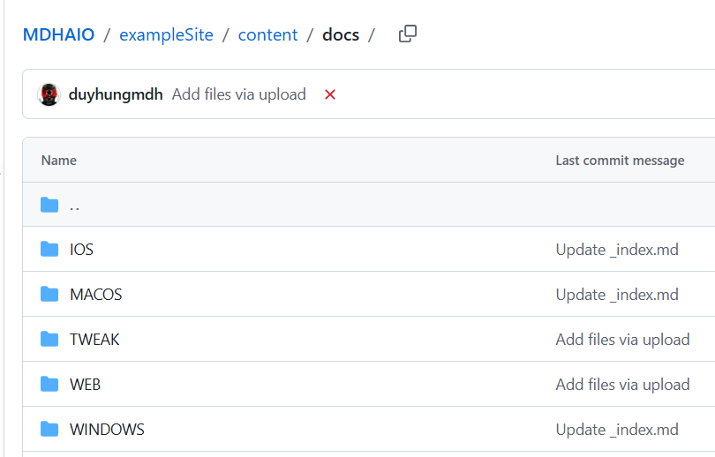Open content breadcrumb link
Screen dimensions: 715x457
[267, 34]
